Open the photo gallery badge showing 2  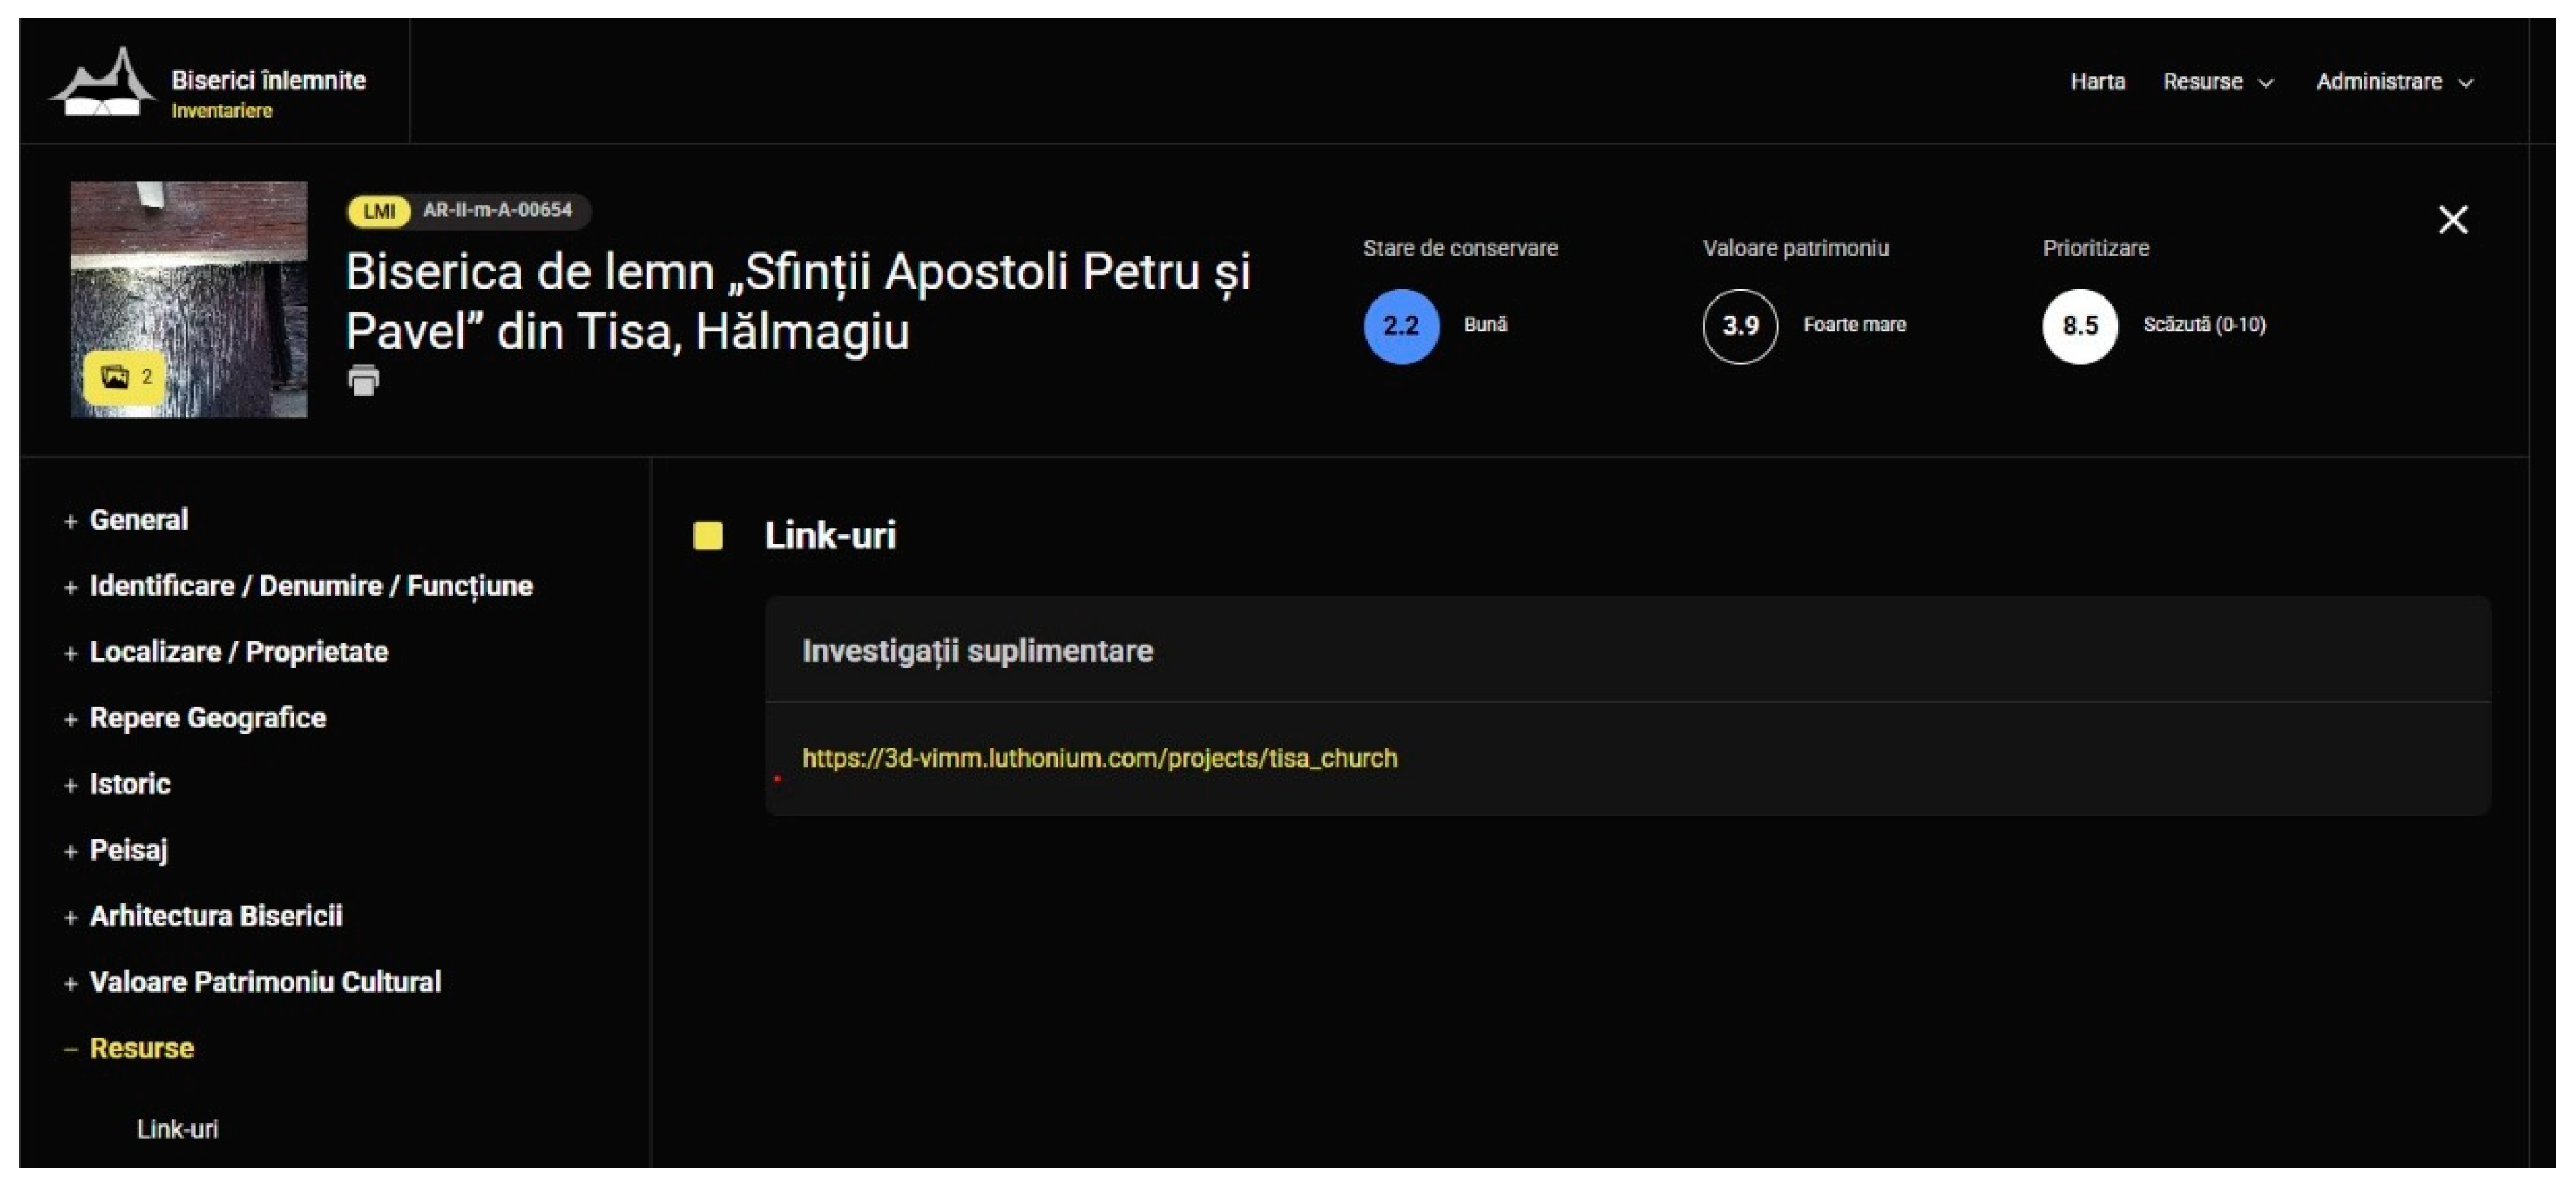tap(125, 377)
